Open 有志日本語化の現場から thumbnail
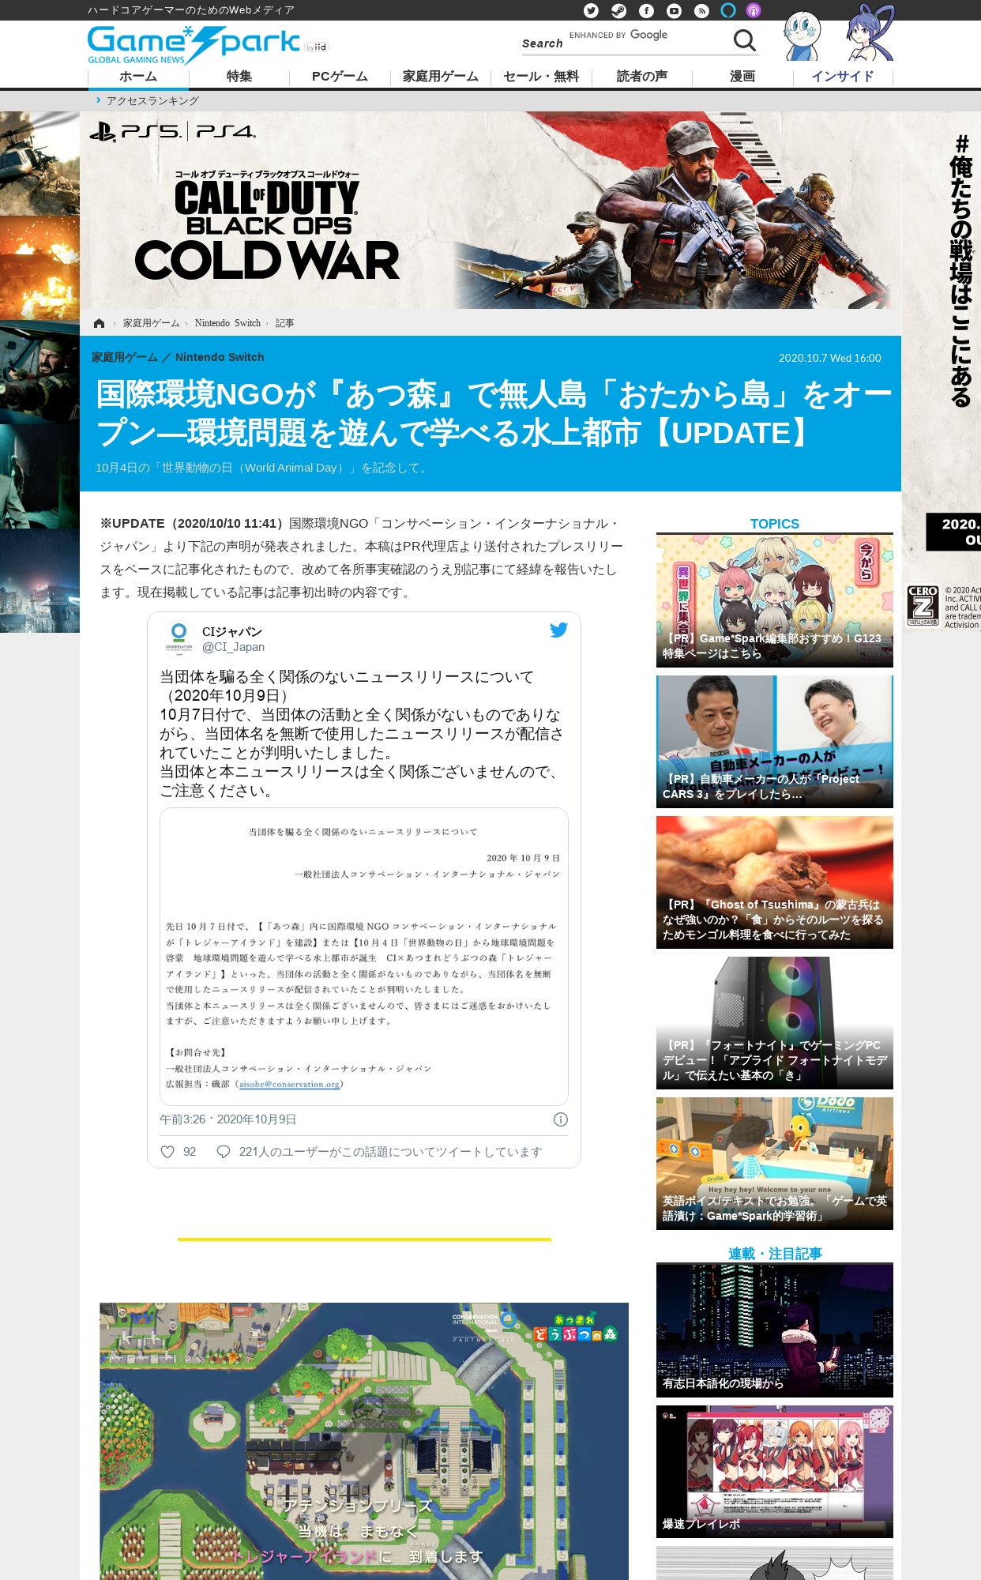This screenshot has width=981, height=1580. point(775,1330)
